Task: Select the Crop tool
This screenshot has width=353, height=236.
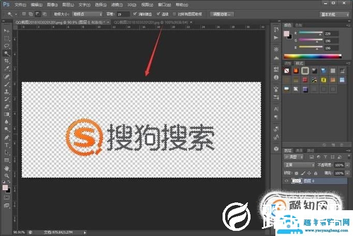Action: 7,61
